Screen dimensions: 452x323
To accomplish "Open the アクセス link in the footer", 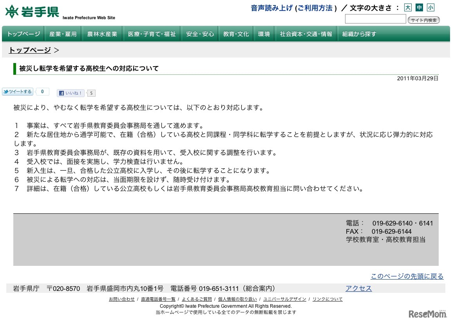I will pos(359,289).
